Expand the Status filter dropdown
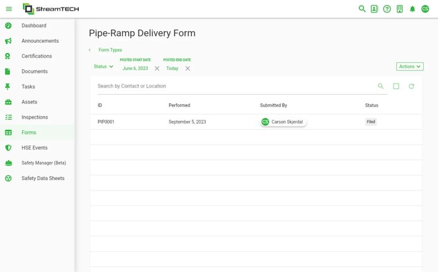The width and height of the screenshot is (438, 272). pos(103,66)
